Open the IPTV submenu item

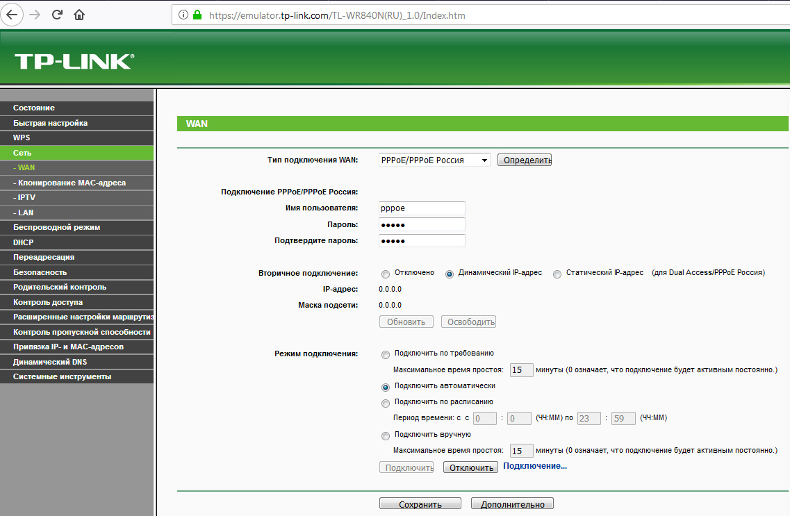point(76,197)
